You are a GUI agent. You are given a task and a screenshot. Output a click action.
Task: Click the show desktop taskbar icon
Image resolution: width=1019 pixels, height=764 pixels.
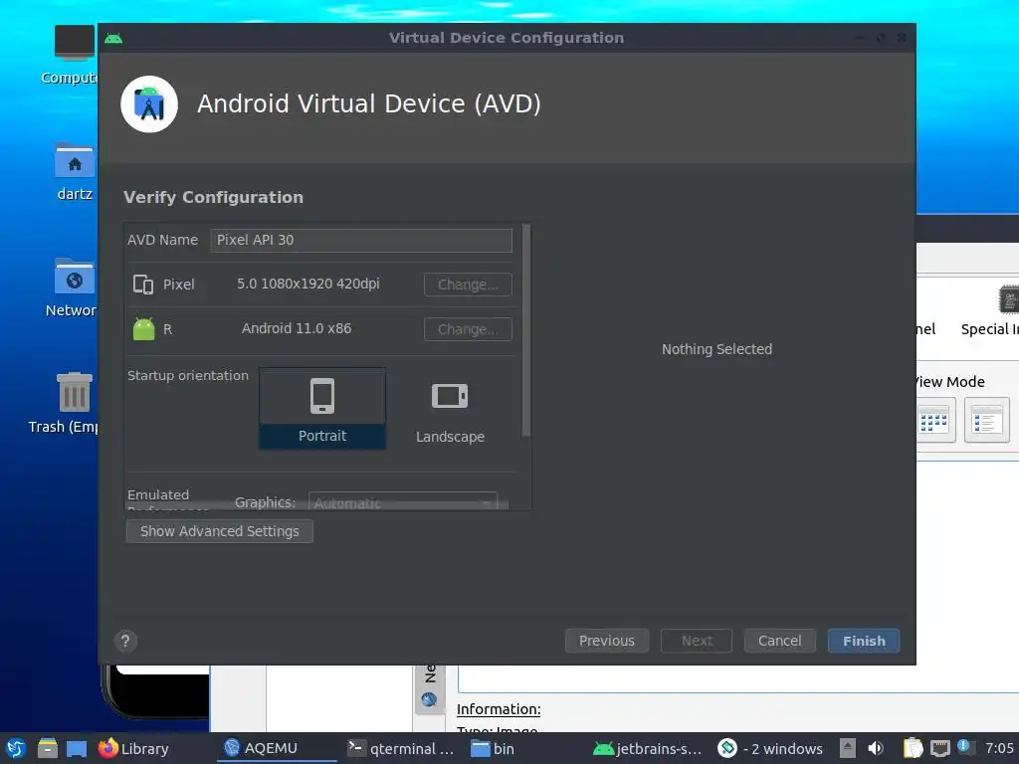[77, 749]
